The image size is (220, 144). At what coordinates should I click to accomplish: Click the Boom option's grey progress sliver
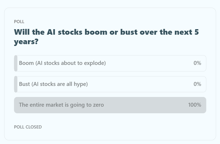(16, 63)
